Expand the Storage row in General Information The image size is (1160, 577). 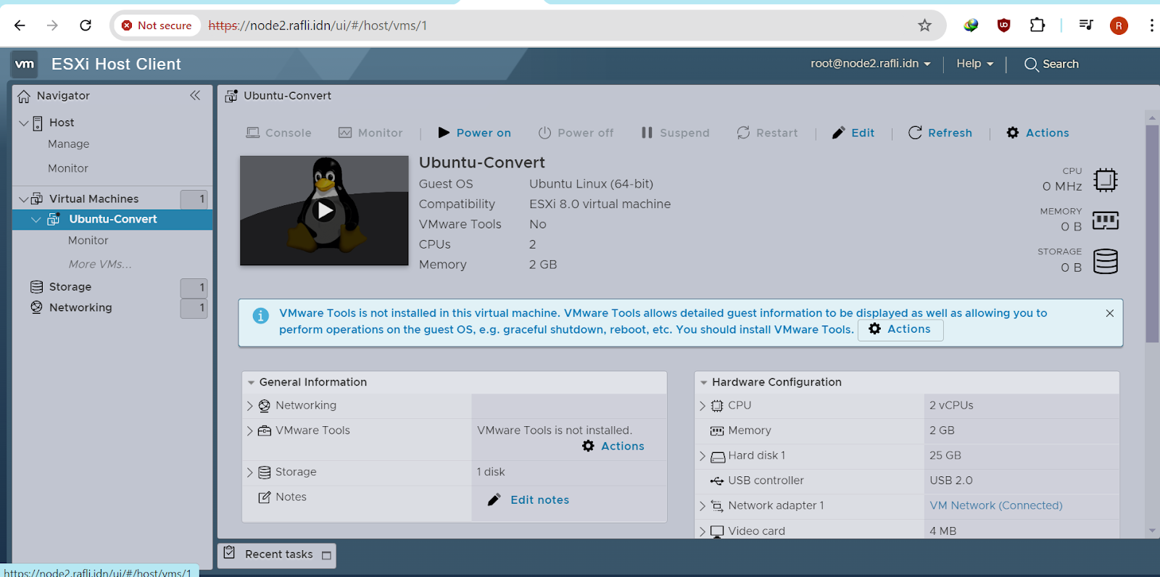tap(250, 472)
